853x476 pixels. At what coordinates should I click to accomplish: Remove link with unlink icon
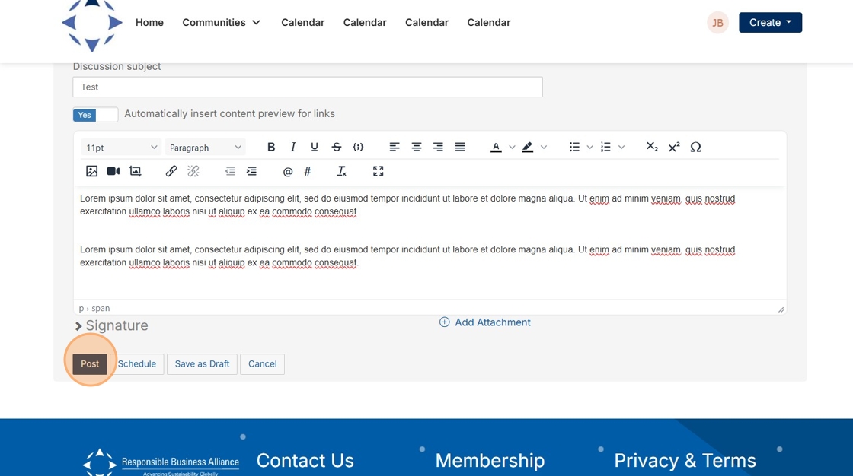point(193,171)
